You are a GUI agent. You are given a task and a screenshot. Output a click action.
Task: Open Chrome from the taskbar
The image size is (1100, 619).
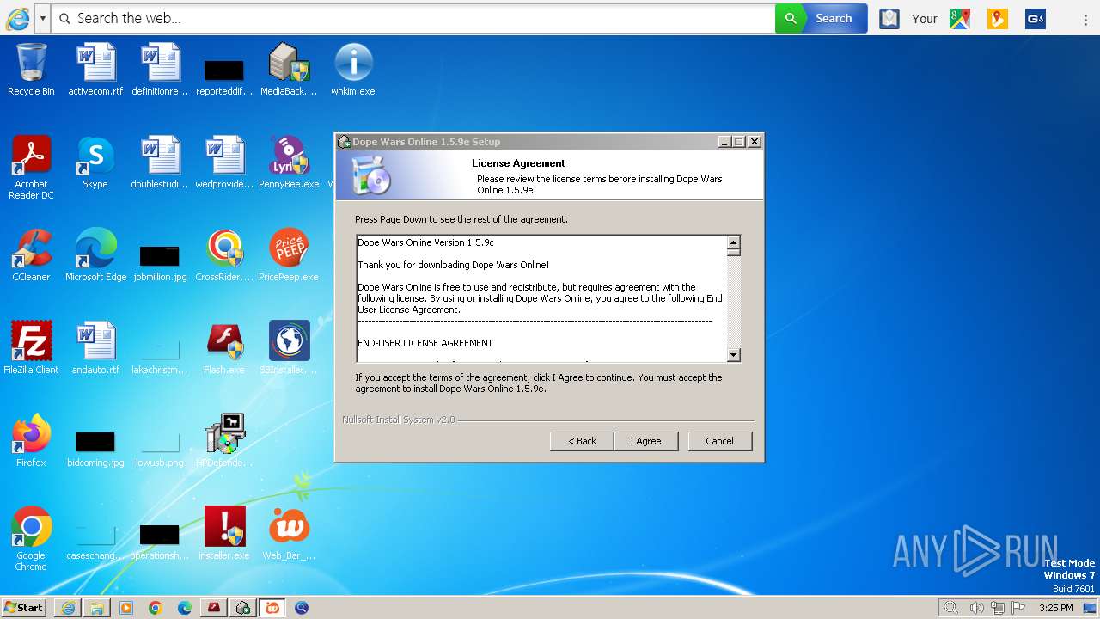coord(156,608)
